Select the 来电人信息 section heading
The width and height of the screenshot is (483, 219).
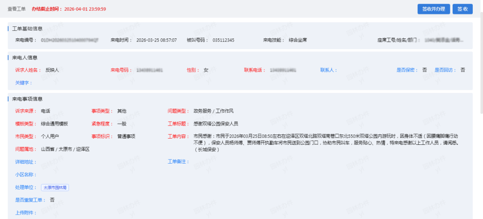25,58
